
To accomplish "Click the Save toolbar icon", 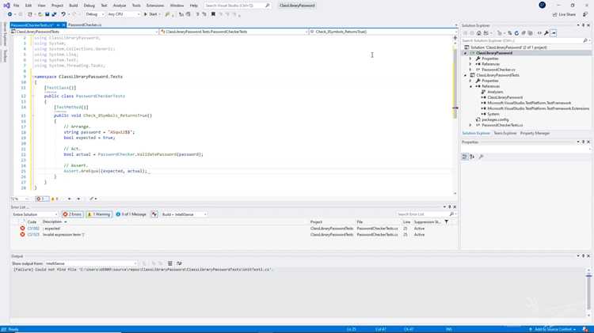I will click(47, 14).
